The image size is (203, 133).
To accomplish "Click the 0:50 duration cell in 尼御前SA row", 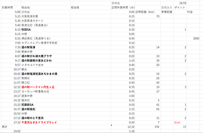I will tap(123, 105).
